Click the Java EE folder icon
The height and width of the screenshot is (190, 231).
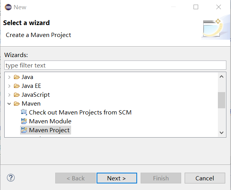pos(17,86)
